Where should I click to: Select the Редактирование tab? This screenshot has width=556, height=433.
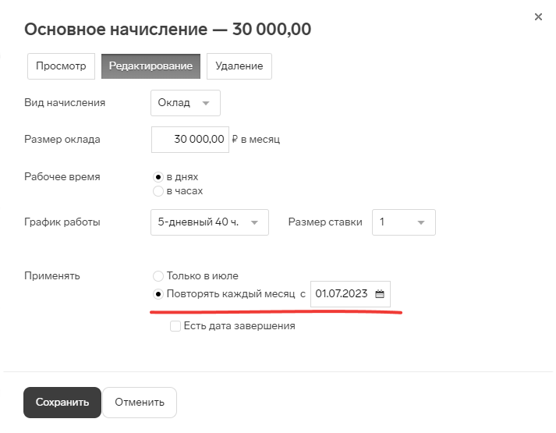tap(151, 66)
